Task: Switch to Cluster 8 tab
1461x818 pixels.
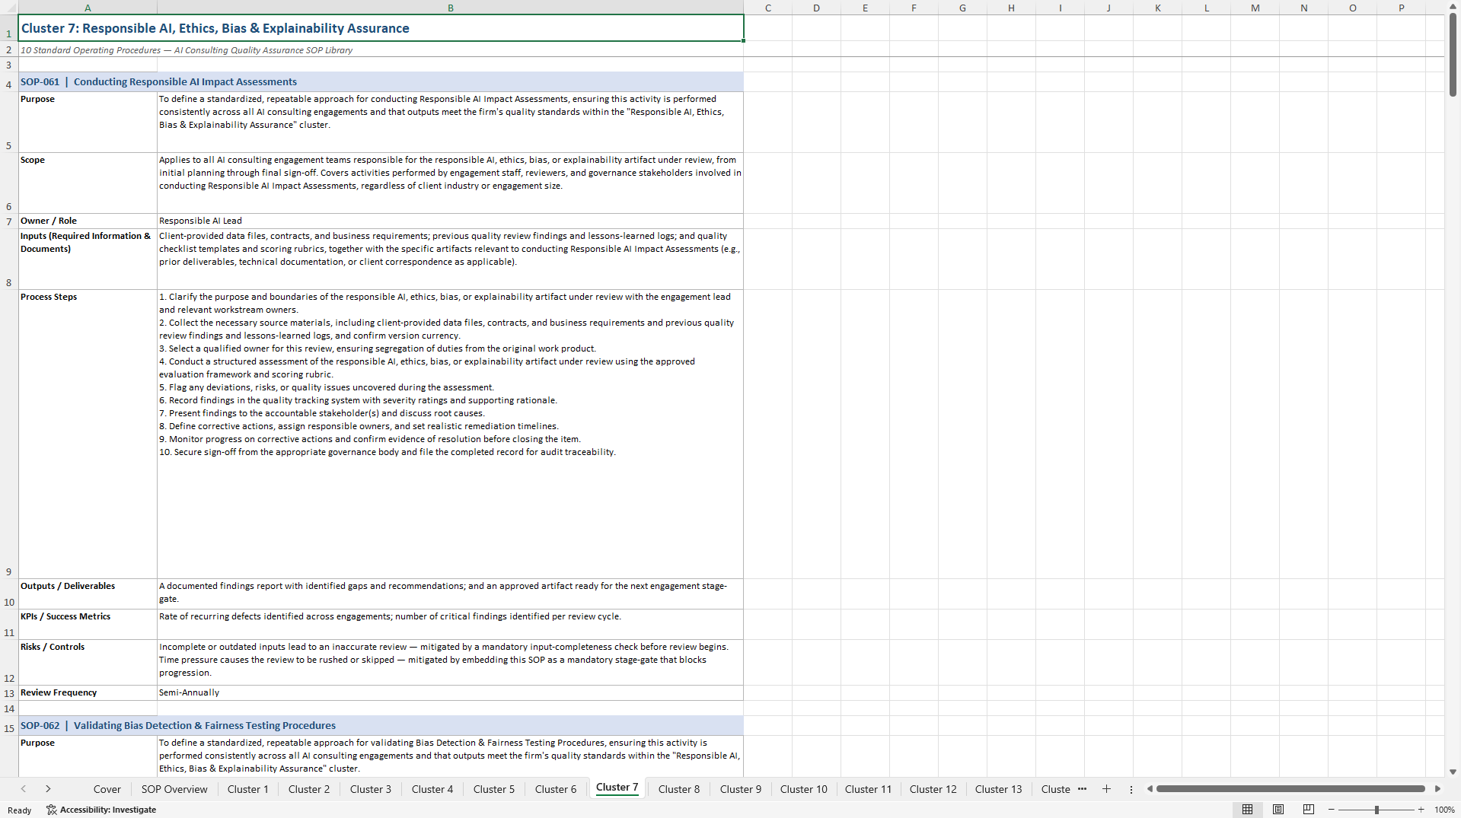Action: (679, 789)
